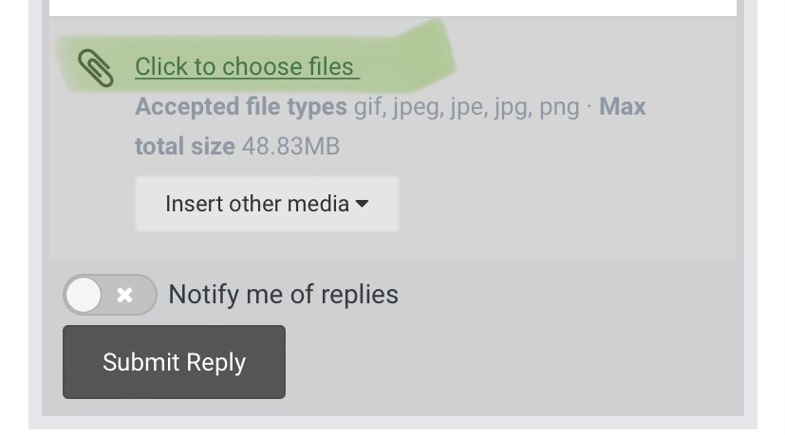Toggle the Notify me of replies switch
Viewport: 785px width, 435px height.
[109, 295]
